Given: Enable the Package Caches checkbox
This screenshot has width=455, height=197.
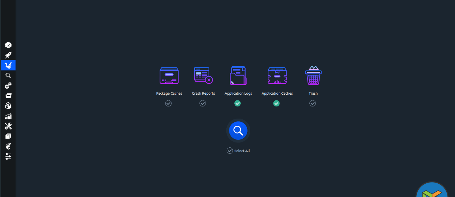Looking at the screenshot, I should pyautogui.click(x=169, y=103).
